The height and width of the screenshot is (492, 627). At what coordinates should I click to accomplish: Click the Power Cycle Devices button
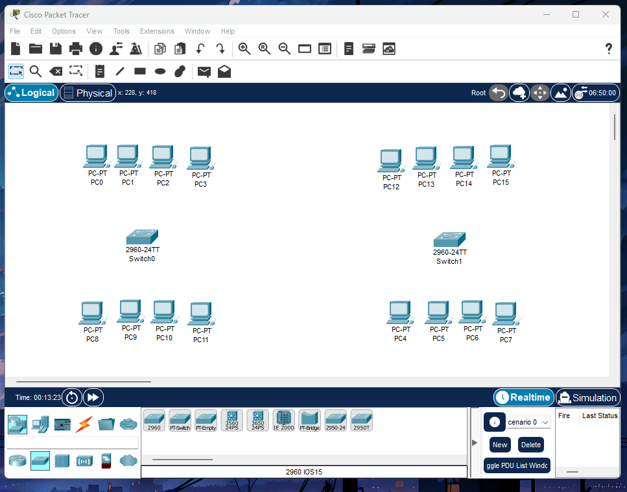pyautogui.click(x=72, y=397)
